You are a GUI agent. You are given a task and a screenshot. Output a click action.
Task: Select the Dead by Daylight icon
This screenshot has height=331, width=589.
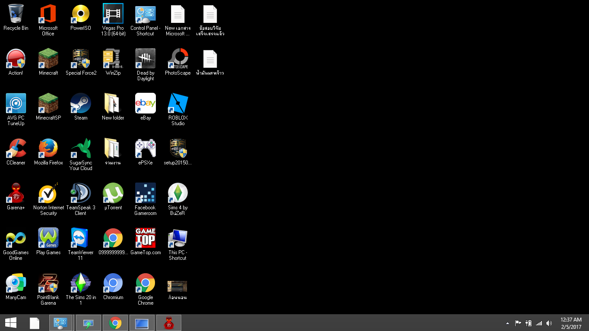pyautogui.click(x=146, y=59)
